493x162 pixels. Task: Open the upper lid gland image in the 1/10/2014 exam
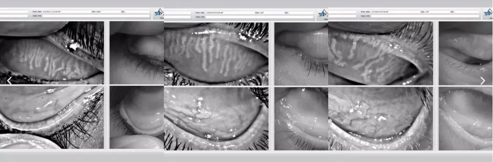[216, 54]
